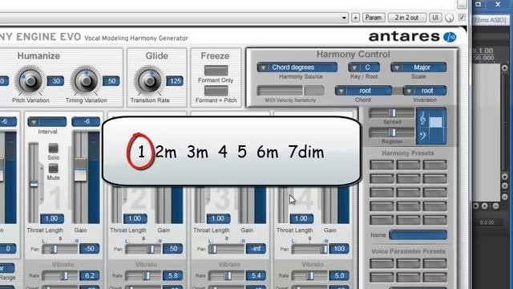Viewport: 513px width, 289px height.
Task: Click voice 1 Throat Length value 1.00
Action: (51, 218)
